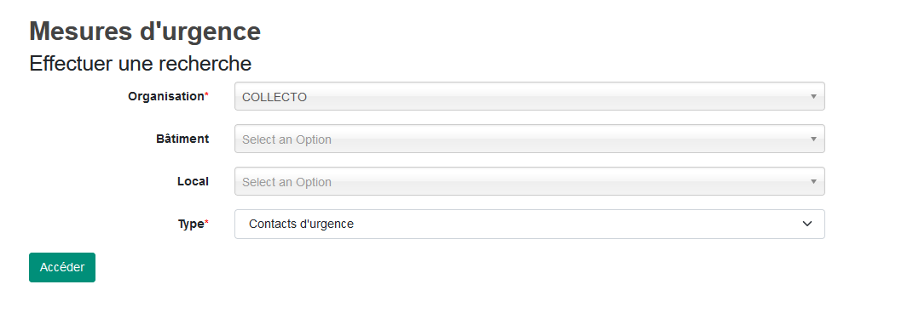Click the Type field label
Screen dimensions: 919x313
pos(190,224)
